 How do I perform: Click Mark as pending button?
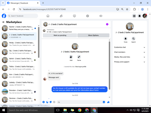(60, 35)
